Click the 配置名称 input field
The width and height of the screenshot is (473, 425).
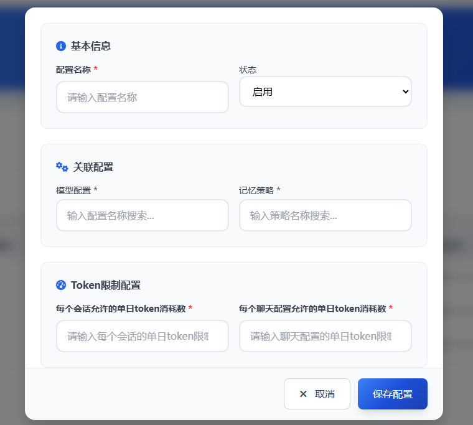pyautogui.click(x=143, y=97)
